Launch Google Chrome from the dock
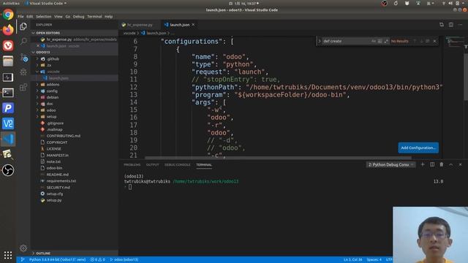The image size is (468, 263). tap(8, 15)
